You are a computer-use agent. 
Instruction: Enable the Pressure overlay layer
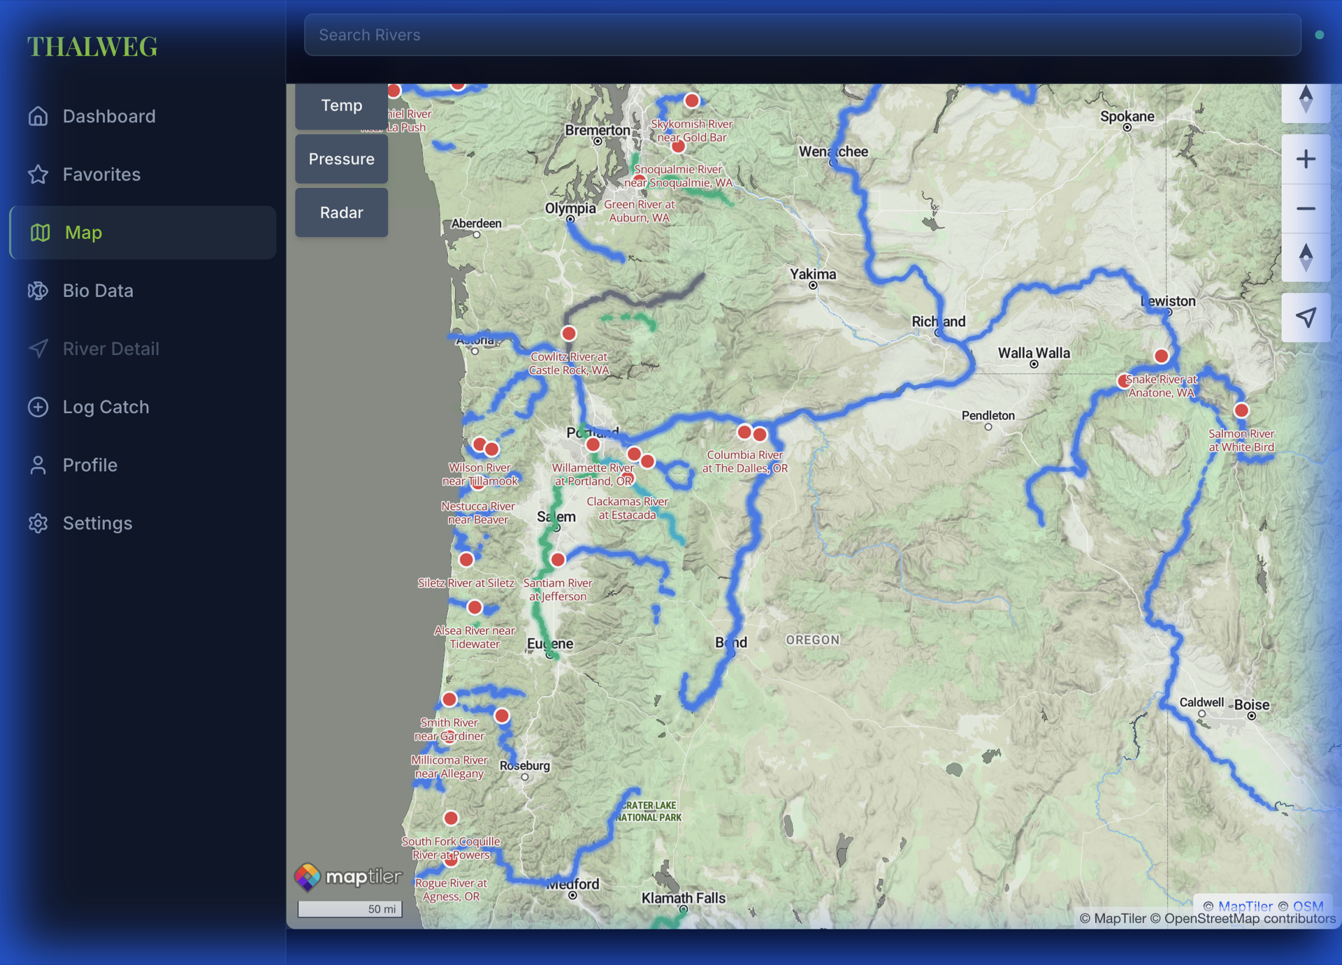pos(341,159)
